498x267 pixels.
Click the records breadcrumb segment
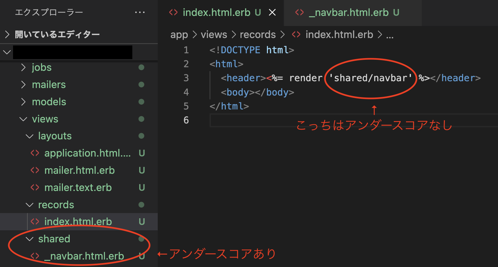coord(258,34)
